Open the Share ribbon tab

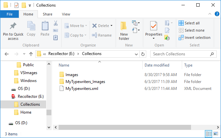pyautogui.click(x=47, y=14)
